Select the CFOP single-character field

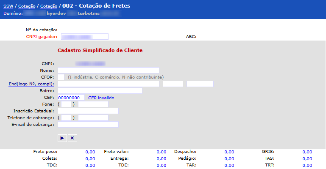pos(61,77)
